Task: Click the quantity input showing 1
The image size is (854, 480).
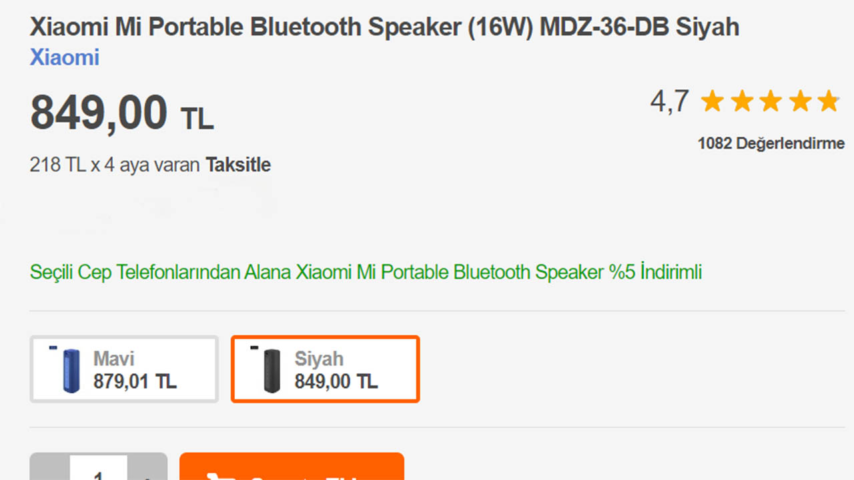Action: coord(99,473)
